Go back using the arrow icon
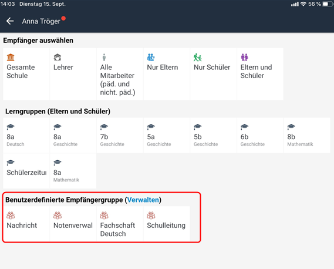This screenshot has height=269, width=334. (10, 21)
